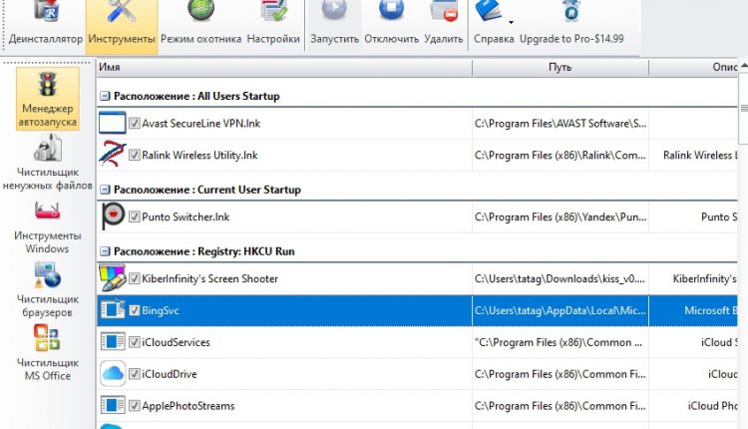Screen dimensions: 748x429
Task: Open the Справка book icon
Action: click(489, 11)
